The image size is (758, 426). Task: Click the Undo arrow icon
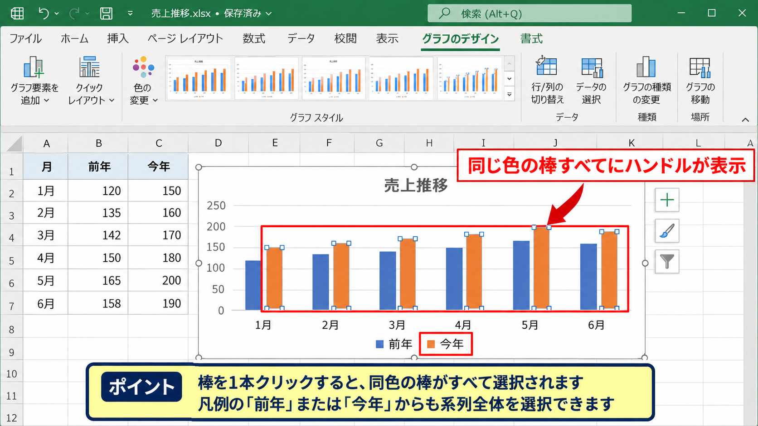44,14
